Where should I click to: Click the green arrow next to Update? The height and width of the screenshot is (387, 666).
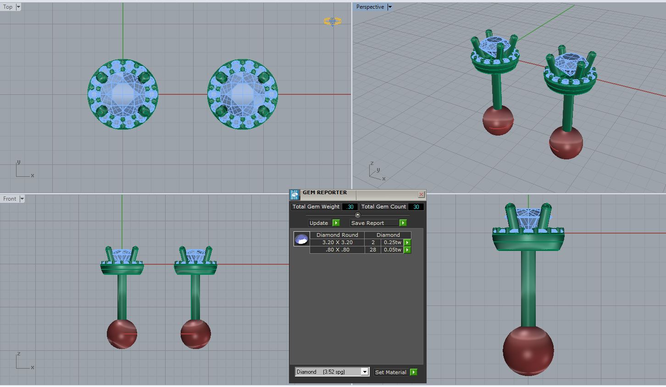click(336, 223)
